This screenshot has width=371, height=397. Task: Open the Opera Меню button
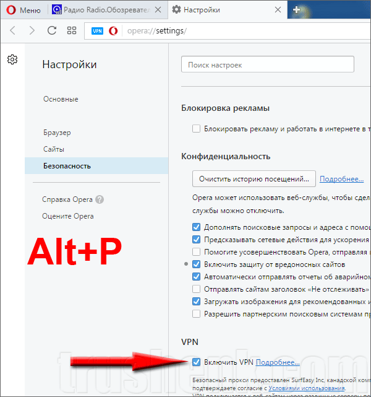pyautogui.click(x=23, y=10)
